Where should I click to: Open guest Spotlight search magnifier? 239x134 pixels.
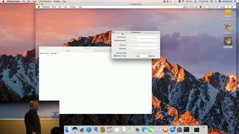(228, 7)
